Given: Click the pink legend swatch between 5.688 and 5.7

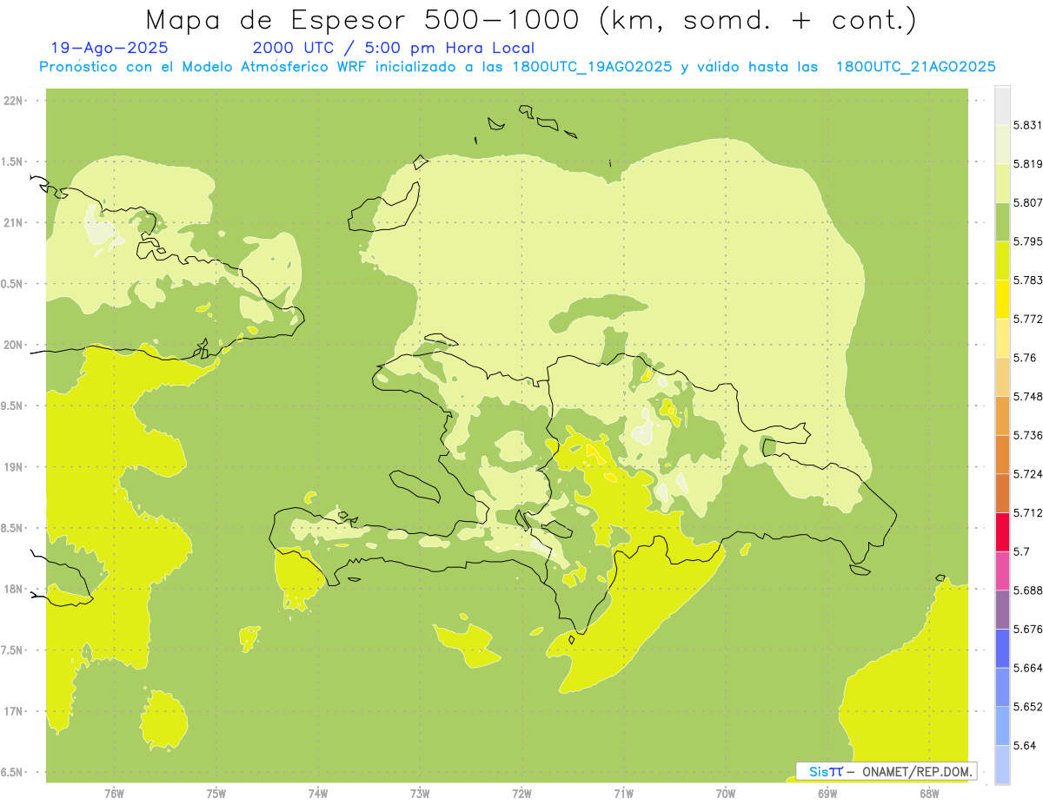Looking at the screenshot, I should (x=1002, y=571).
